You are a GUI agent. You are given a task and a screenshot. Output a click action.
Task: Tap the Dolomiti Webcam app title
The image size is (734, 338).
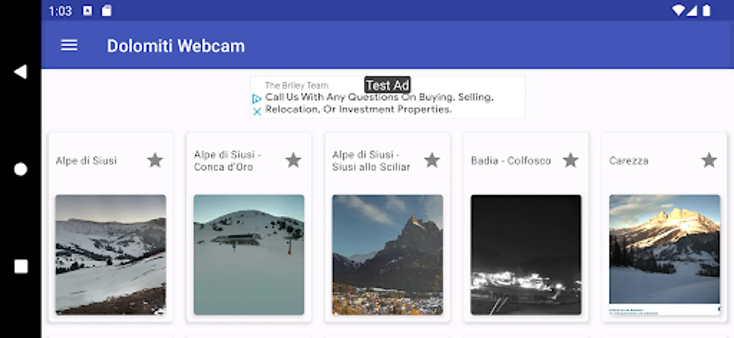tap(176, 46)
